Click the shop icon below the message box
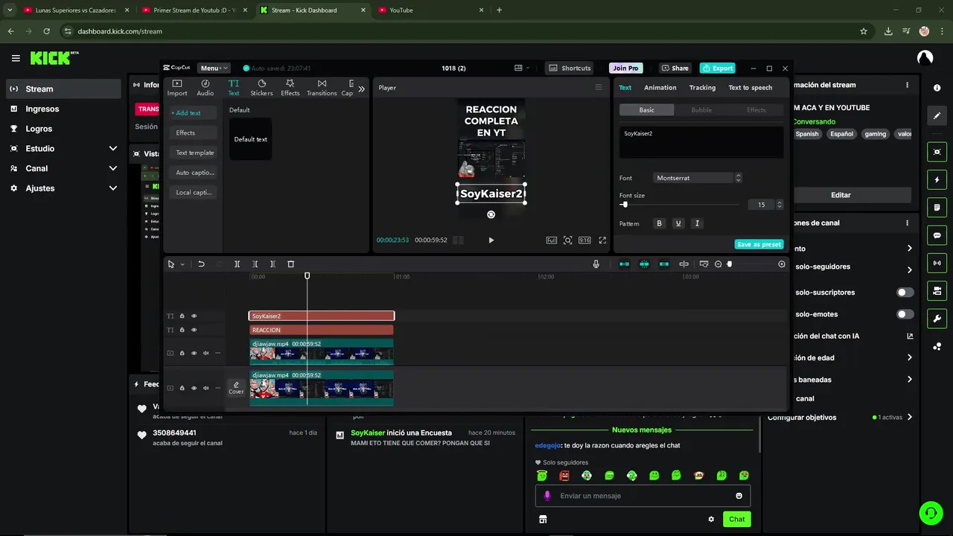 [x=543, y=519]
